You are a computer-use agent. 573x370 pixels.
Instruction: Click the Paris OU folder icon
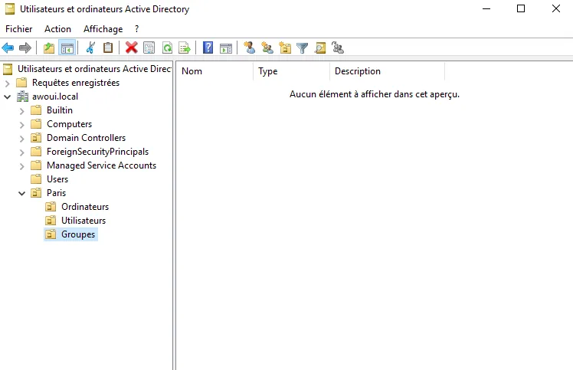click(x=36, y=193)
